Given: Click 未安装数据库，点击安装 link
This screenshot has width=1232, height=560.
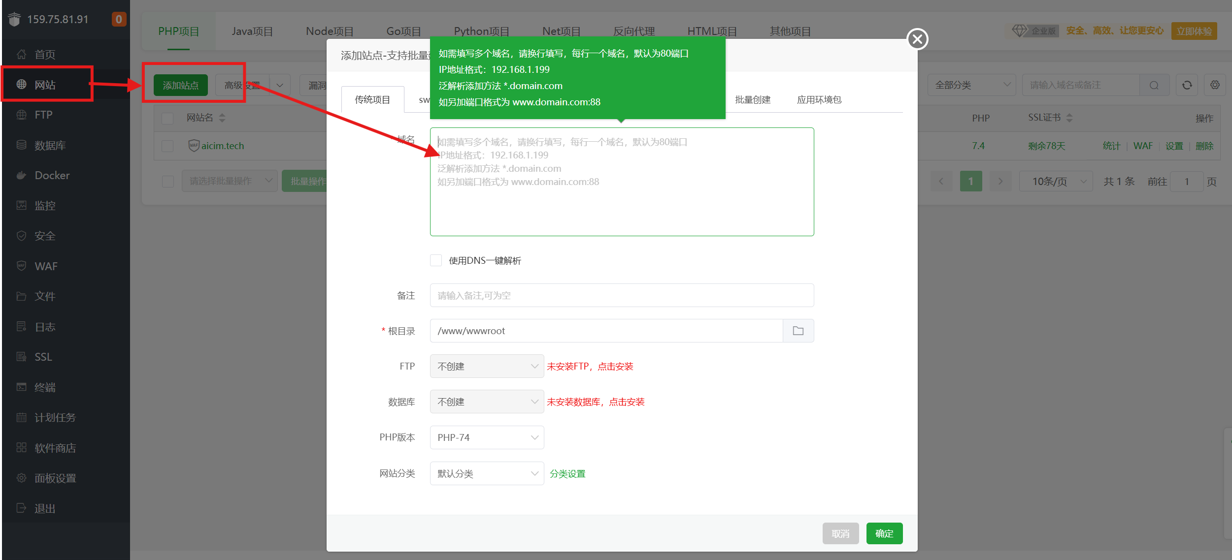Looking at the screenshot, I should (596, 402).
